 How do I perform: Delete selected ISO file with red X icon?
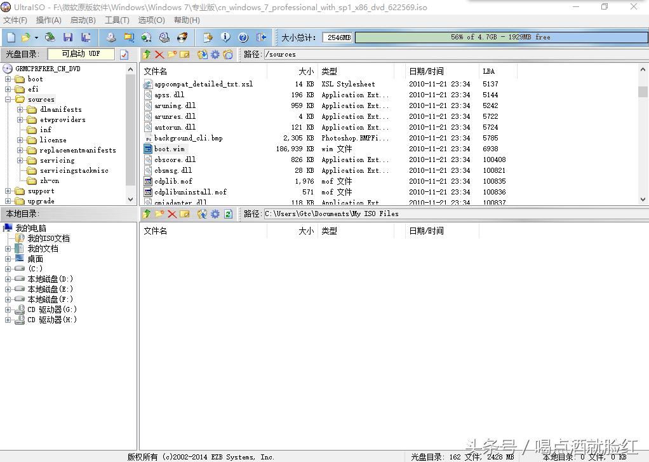click(158, 55)
